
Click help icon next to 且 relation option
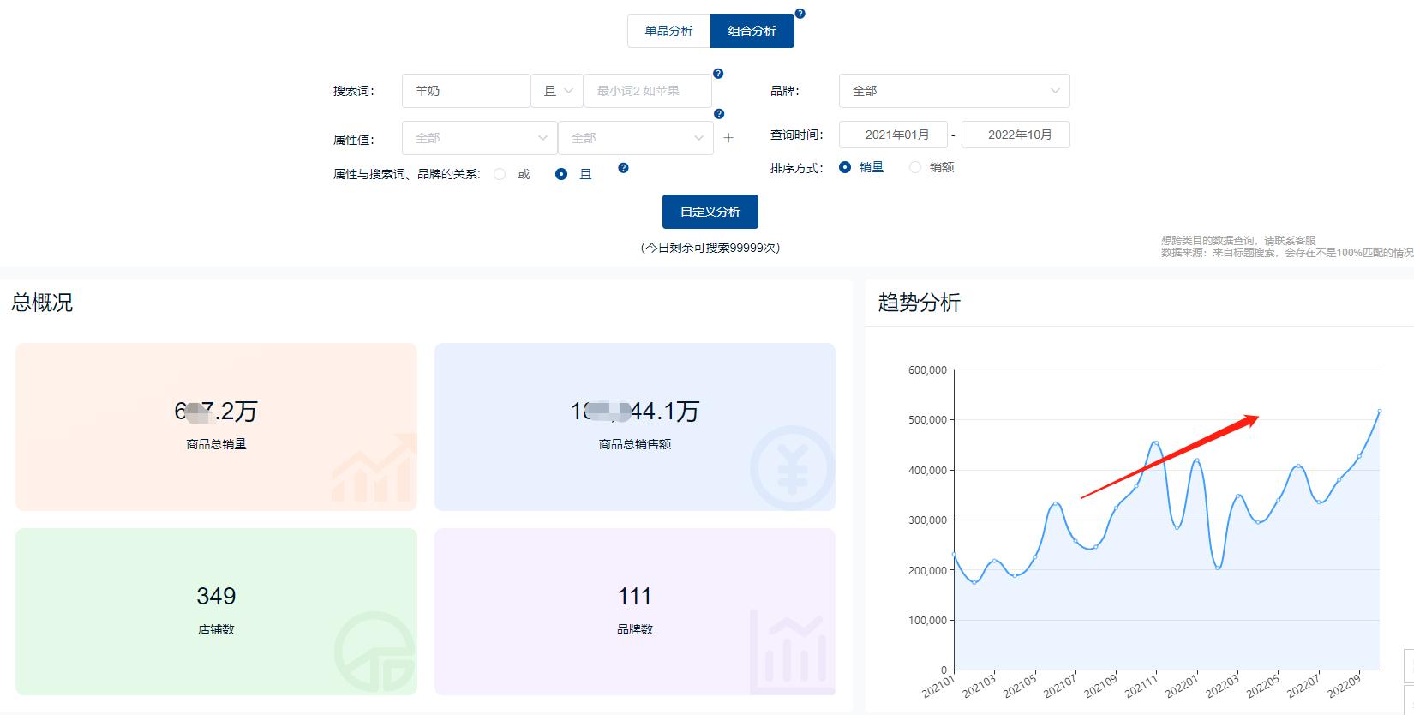[x=623, y=168]
